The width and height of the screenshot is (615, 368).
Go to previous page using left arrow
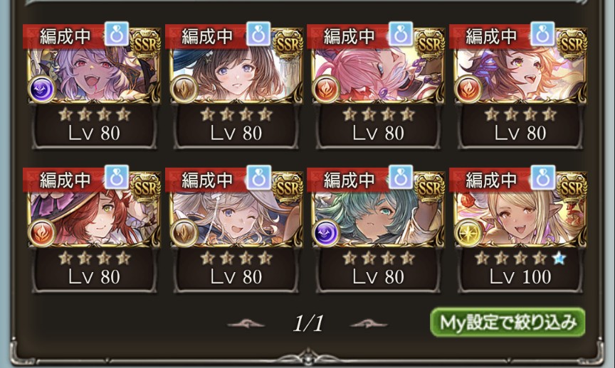246,324
